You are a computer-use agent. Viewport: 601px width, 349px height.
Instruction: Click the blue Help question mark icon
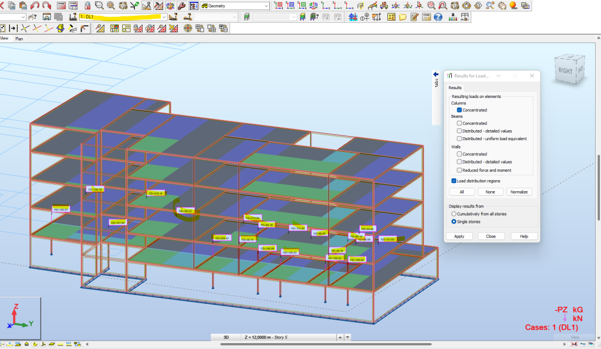[438, 17]
